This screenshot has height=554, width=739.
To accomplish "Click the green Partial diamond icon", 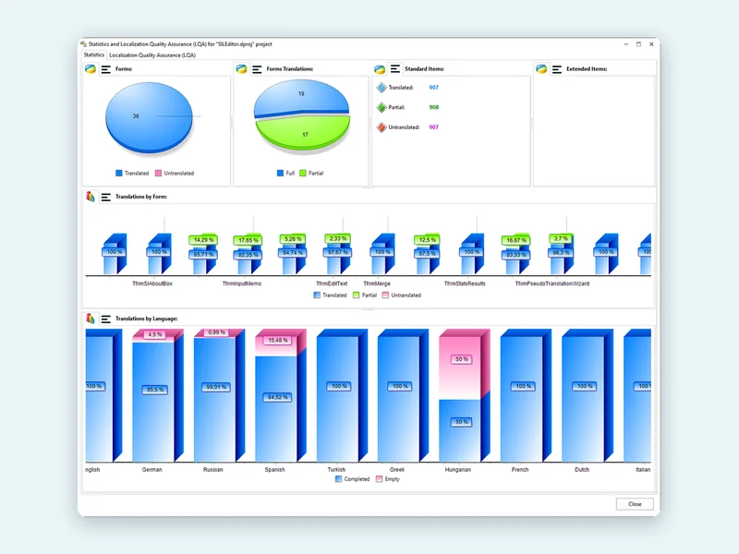I will pyautogui.click(x=382, y=107).
